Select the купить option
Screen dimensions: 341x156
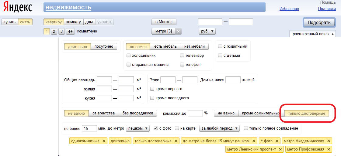click(10, 22)
